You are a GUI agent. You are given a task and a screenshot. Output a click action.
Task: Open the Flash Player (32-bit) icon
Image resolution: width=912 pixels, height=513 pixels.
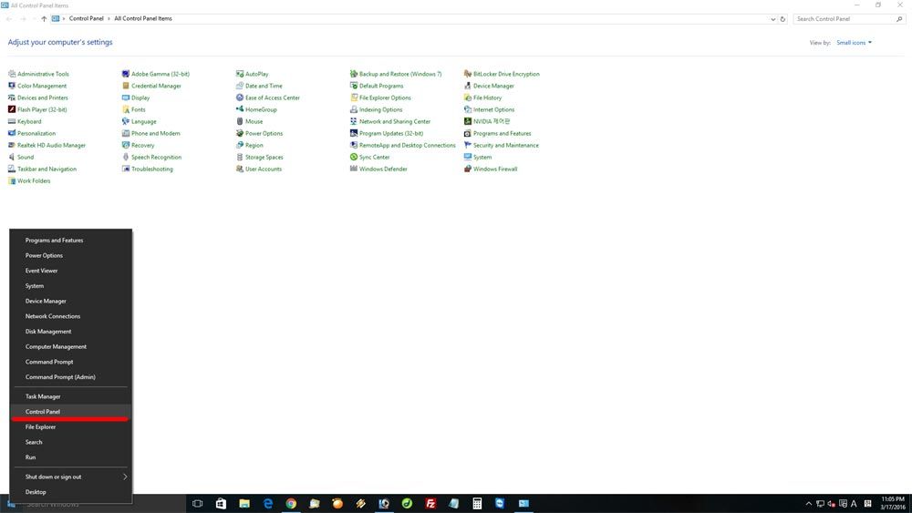(x=12, y=109)
